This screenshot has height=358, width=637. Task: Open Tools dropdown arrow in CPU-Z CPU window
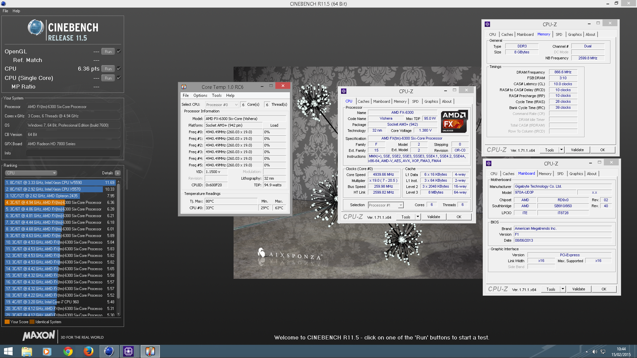(418, 217)
